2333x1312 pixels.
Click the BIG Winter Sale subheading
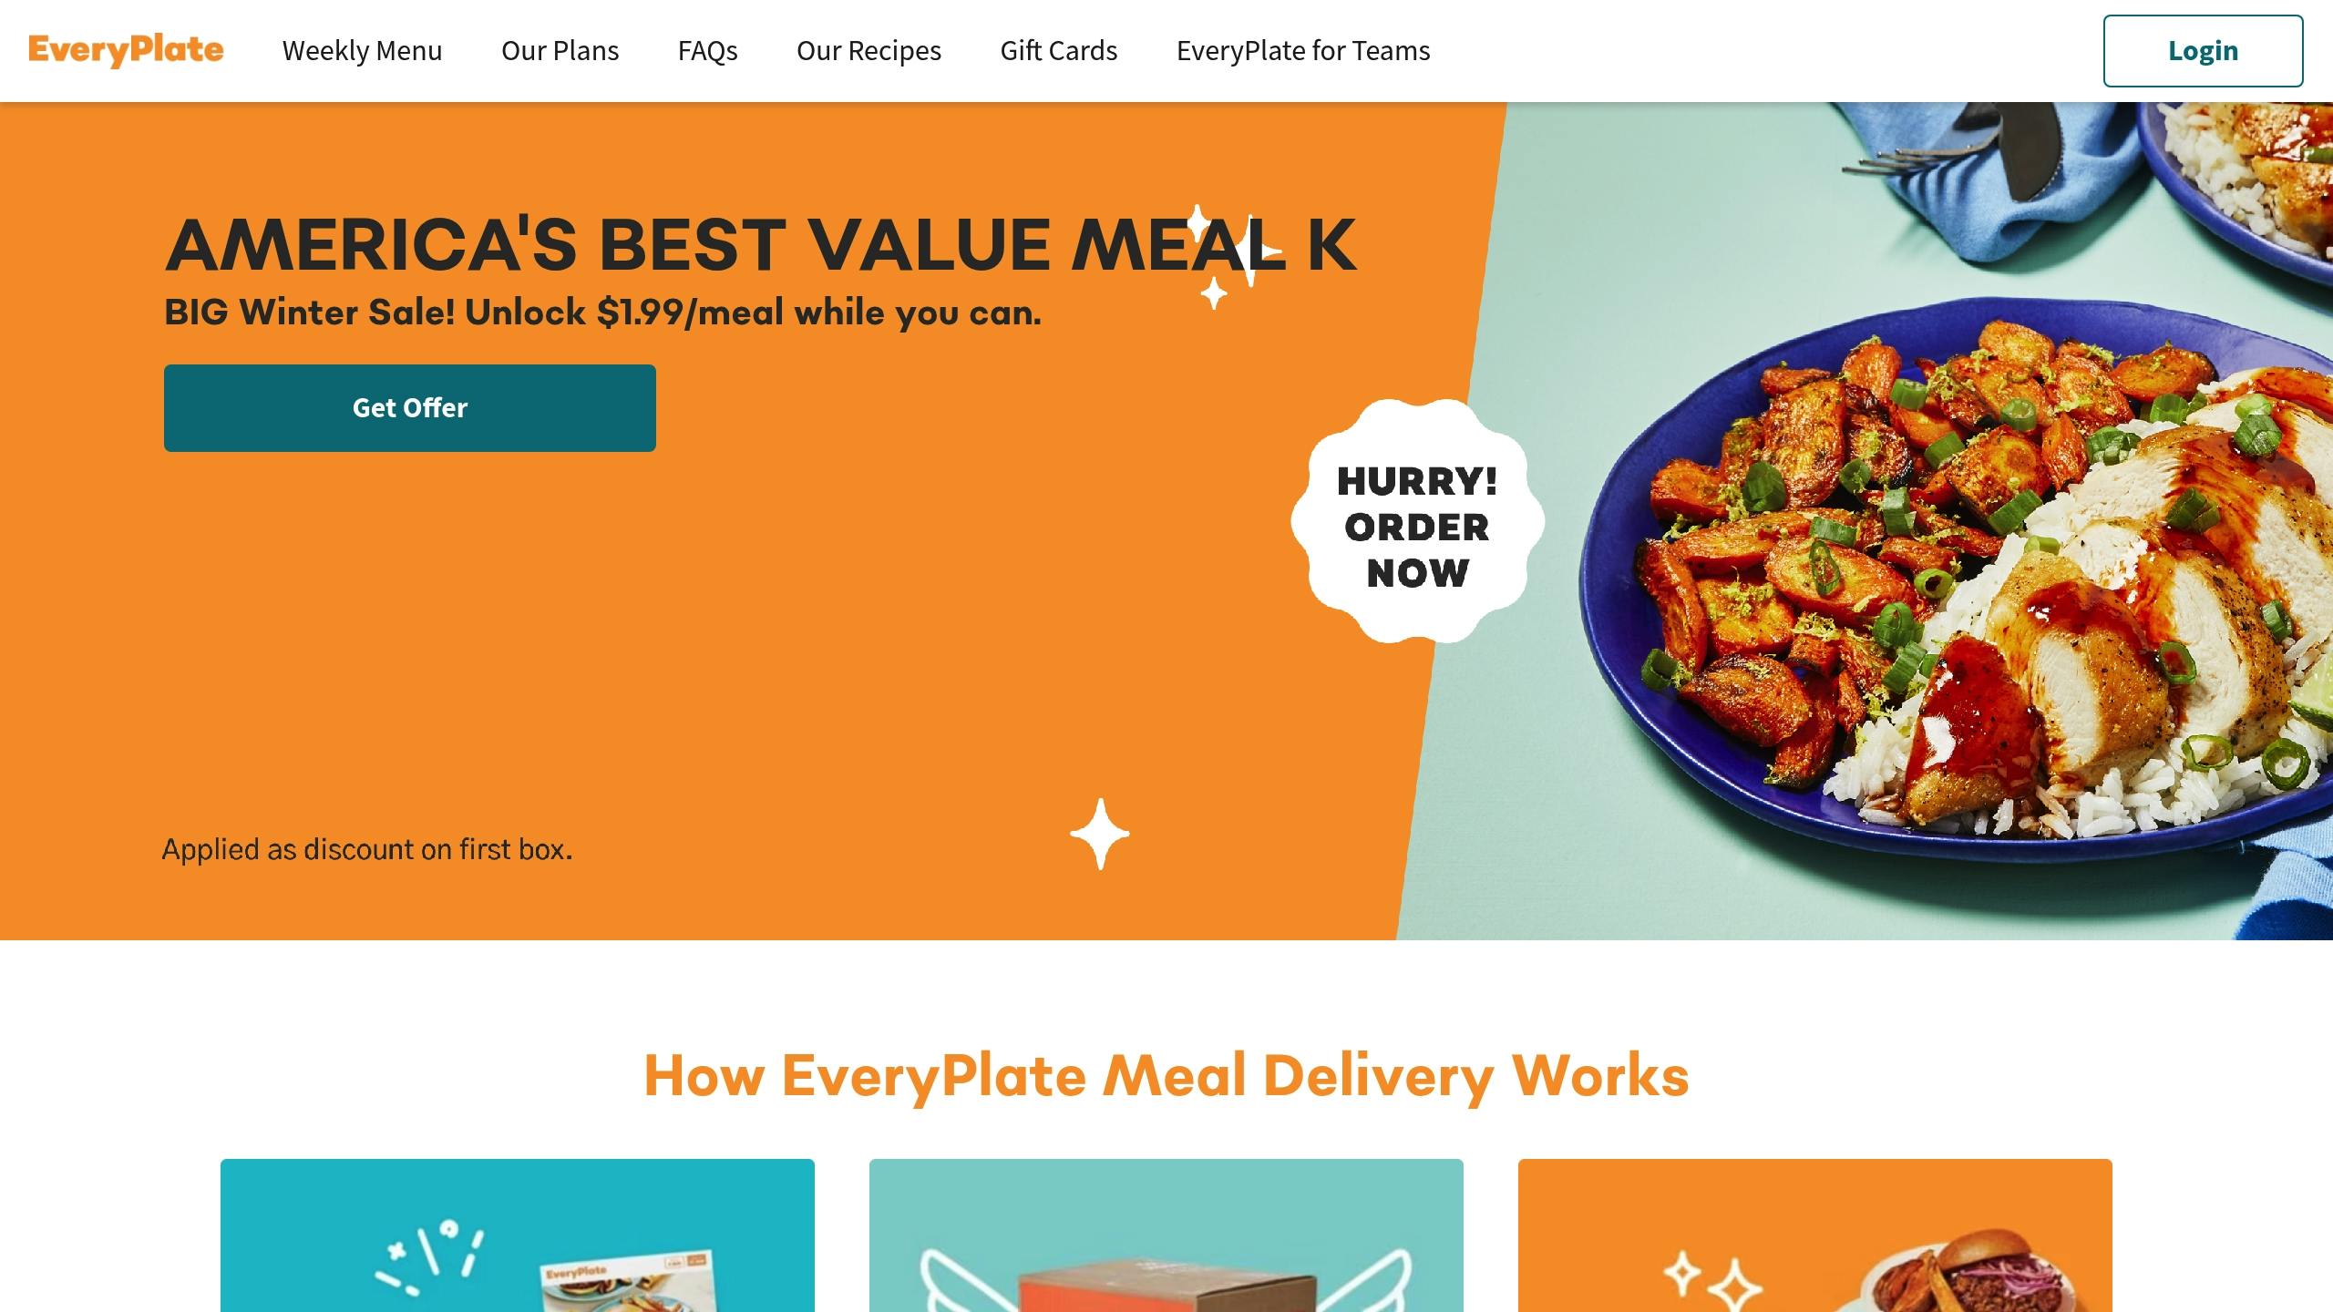(602, 313)
